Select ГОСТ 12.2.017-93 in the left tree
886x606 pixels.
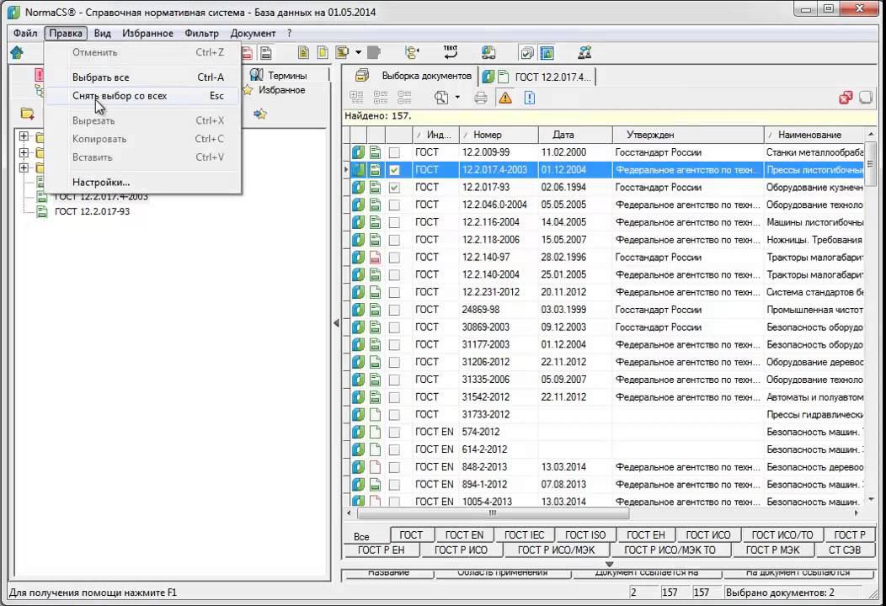(x=92, y=211)
